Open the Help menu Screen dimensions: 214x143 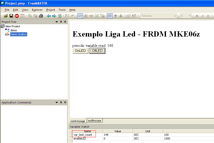72,10
